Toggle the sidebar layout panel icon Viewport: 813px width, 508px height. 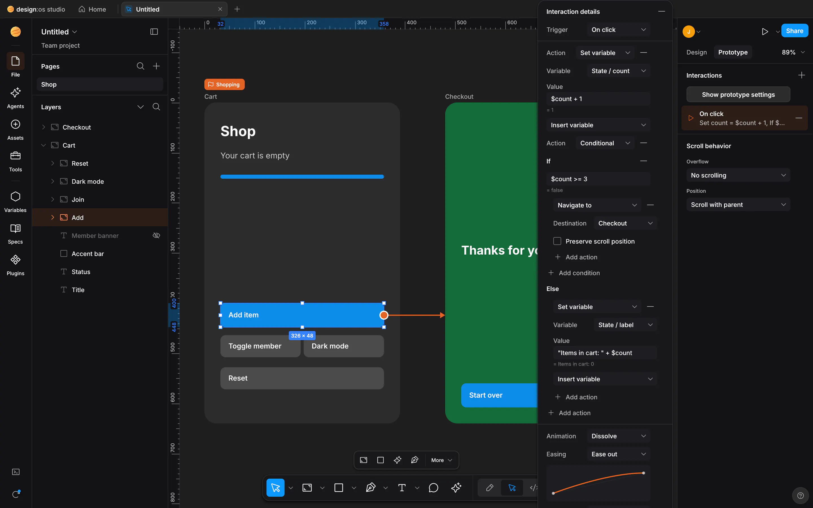[x=154, y=32]
